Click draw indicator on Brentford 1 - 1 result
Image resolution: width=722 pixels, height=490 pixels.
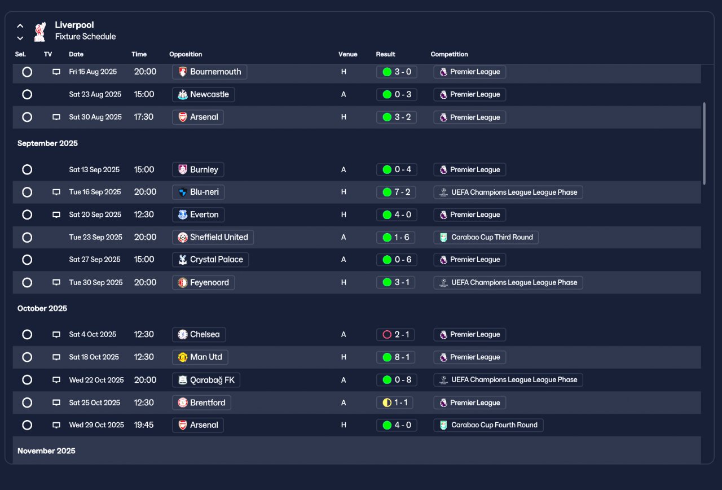tap(387, 403)
